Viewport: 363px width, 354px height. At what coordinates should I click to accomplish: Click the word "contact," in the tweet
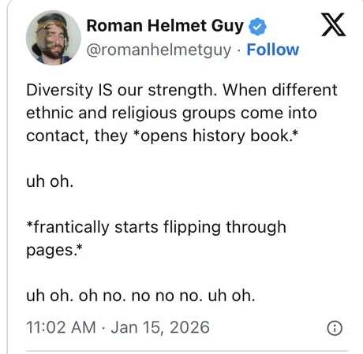click(x=56, y=136)
